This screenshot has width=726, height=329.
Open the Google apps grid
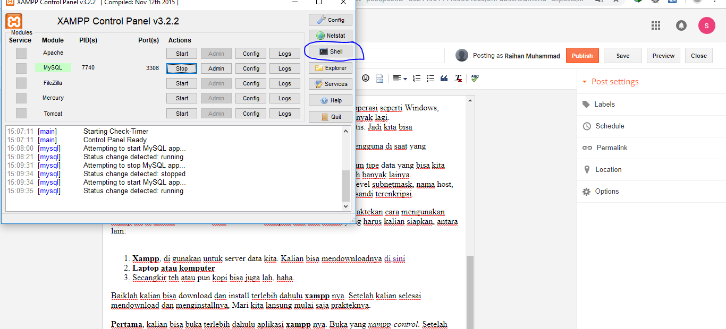(x=655, y=25)
